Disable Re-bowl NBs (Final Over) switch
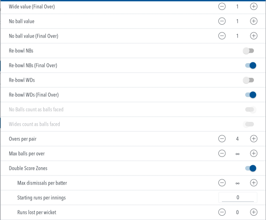The width and height of the screenshot is (266, 220). coord(250,65)
